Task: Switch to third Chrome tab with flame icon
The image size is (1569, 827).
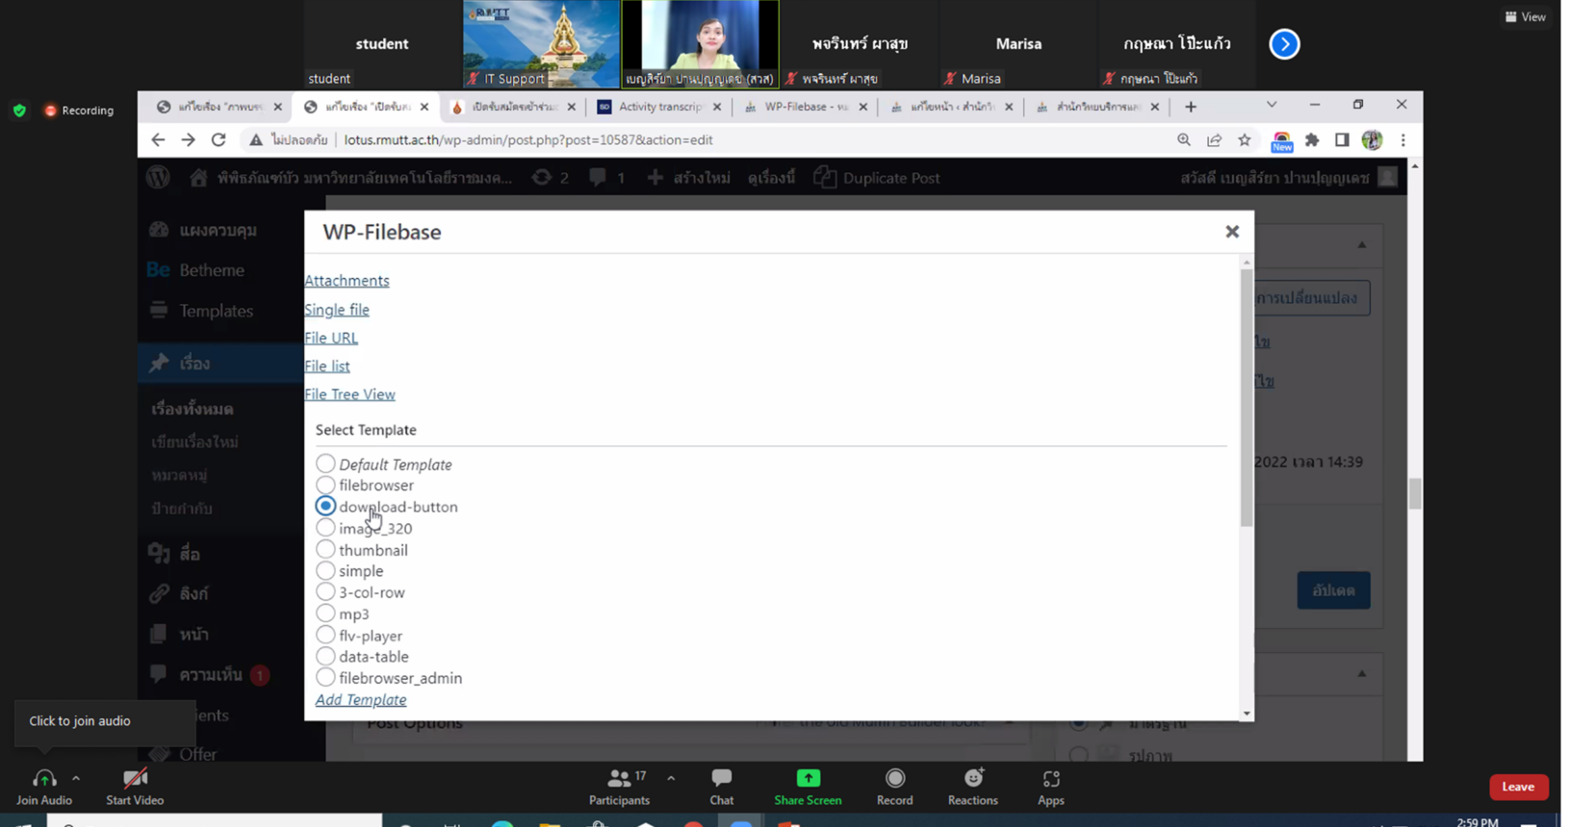Action: 513,107
